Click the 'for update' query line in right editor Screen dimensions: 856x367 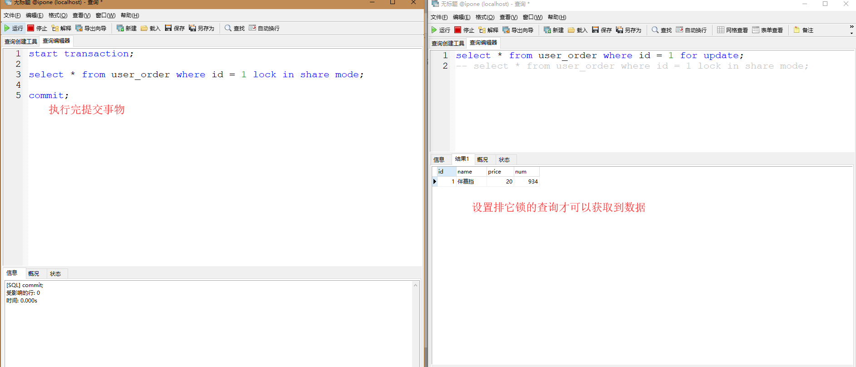[600, 55]
